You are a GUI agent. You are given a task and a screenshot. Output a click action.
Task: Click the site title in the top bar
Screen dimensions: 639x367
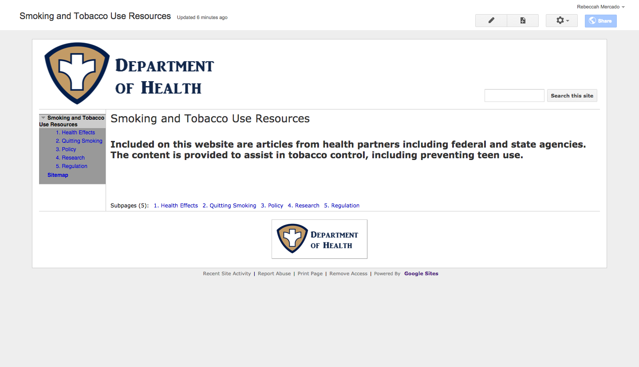(95, 16)
